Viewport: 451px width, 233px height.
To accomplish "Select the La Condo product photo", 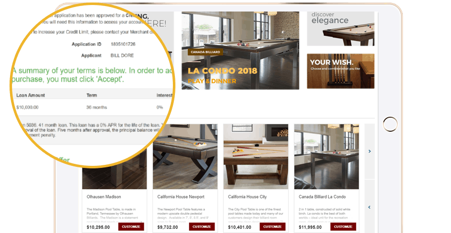I will pyautogui.click(x=326, y=156).
